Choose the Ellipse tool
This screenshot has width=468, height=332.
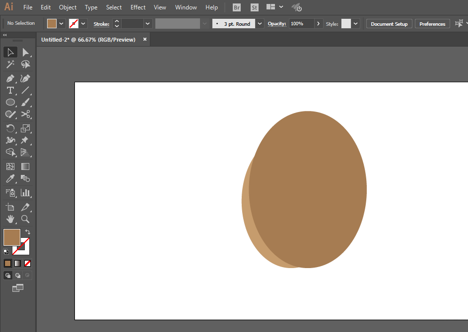pyautogui.click(x=10, y=102)
